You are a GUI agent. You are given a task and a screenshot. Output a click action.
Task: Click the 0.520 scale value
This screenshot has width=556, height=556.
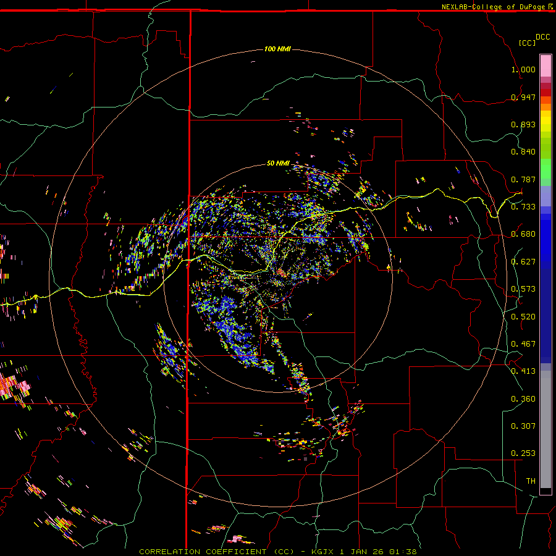click(x=523, y=317)
